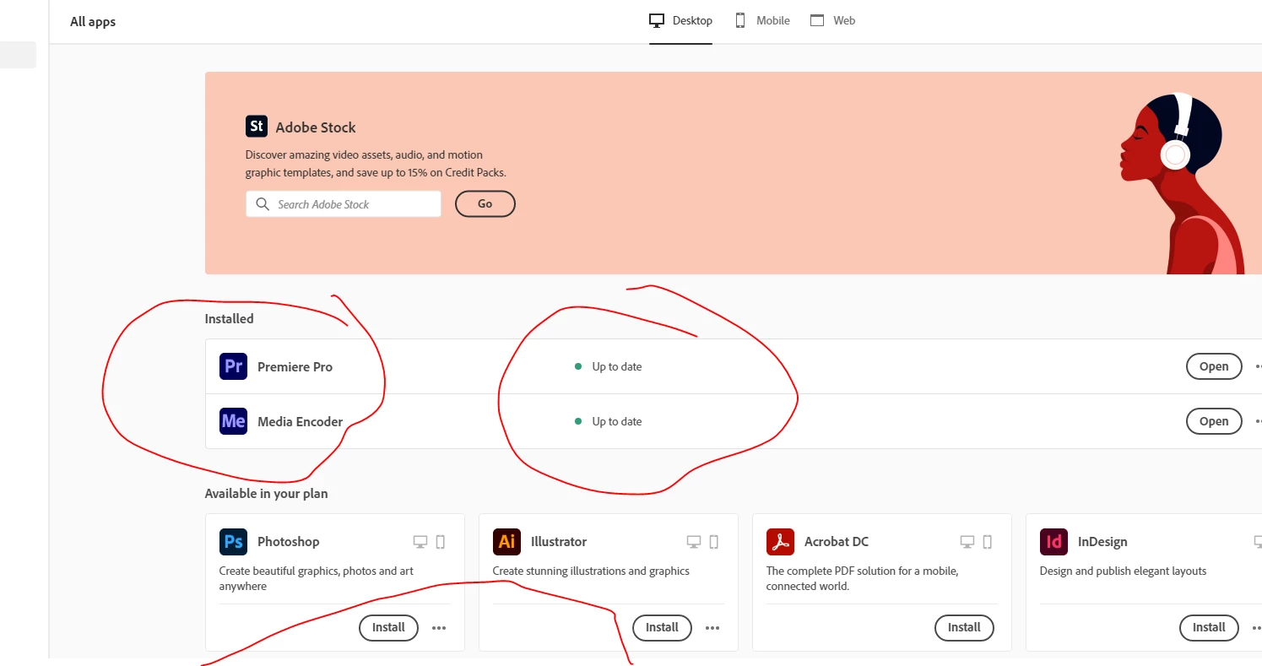Switch to the Mobile tab
The height and width of the screenshot is (666, 1262).
click(x=762, y=20)
